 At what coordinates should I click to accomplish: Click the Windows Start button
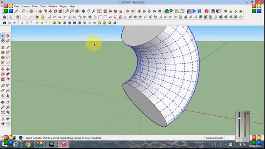[x=5, y=144]
